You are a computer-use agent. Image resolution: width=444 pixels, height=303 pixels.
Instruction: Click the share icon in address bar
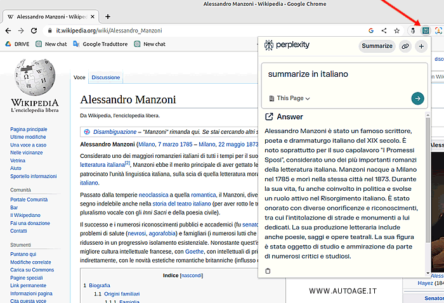click(x=384, y=30)
